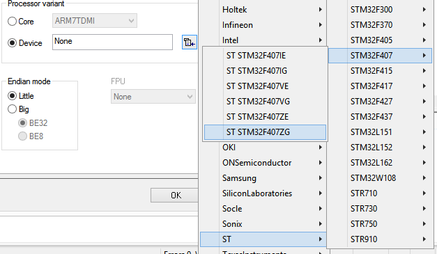Screen dimensions: 437x254
Task: Open the STM32L162 family submenu
Action: [x=380, y=163]
